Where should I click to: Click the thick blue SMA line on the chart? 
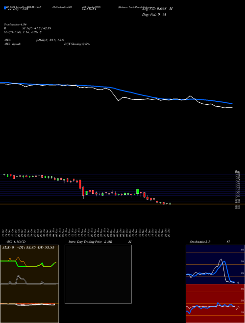(x=132, y=92)
